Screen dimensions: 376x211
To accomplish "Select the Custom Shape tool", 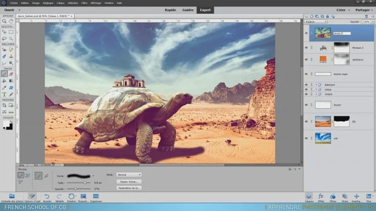I will click(x=11, y=88).
